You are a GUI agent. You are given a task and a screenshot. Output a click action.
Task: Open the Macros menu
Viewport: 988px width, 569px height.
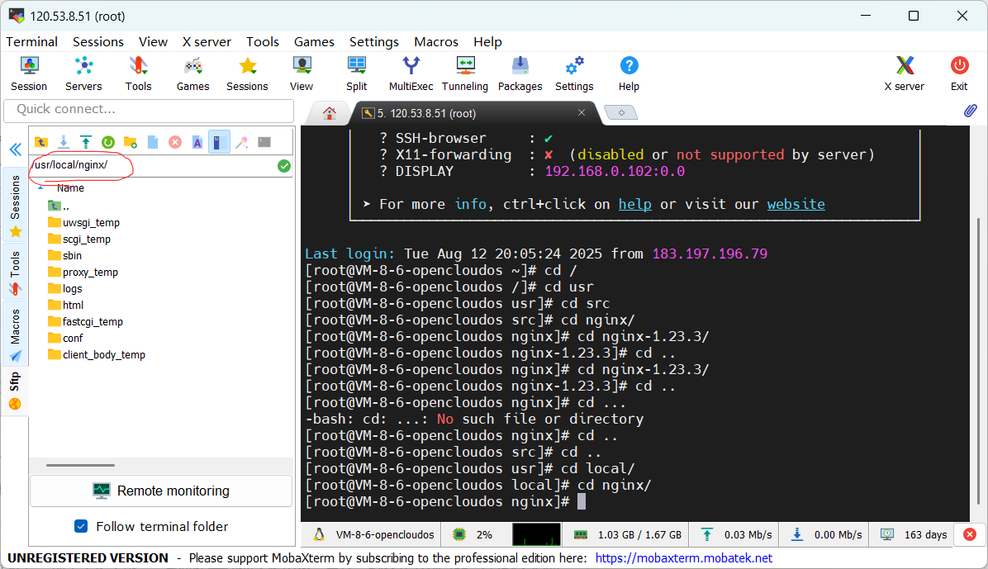pyautogui.click(x=436, y=41)
